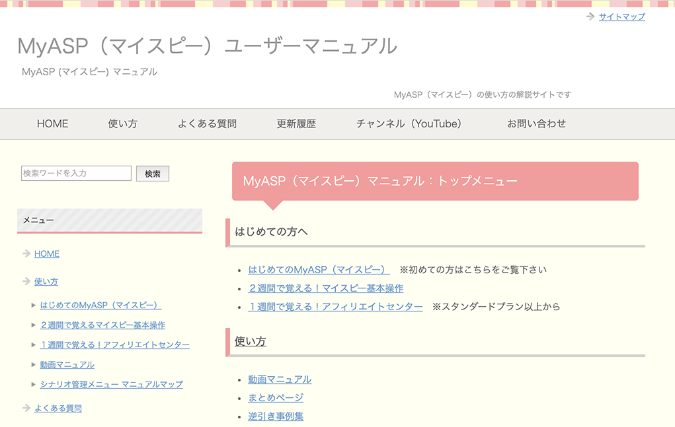Image resolution: width=675 pixels, height=427 pixels.
Task: Click the note ※初めての方はこちらをご覧下さい
Action: pos(473,270)
